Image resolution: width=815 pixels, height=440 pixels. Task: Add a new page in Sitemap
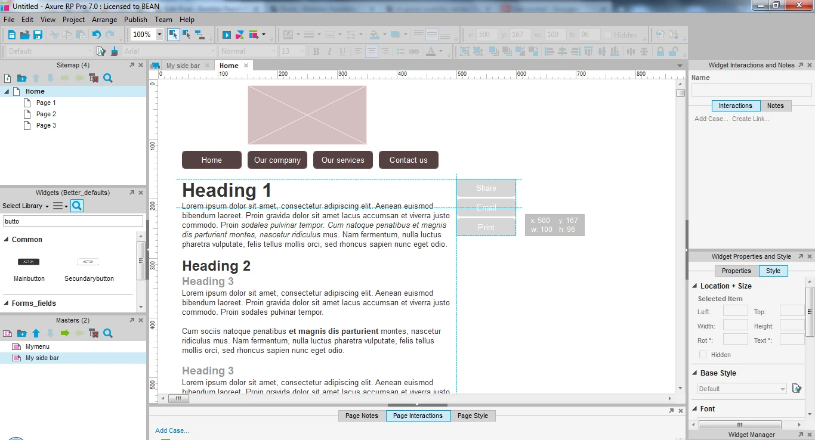click(8, 78)
